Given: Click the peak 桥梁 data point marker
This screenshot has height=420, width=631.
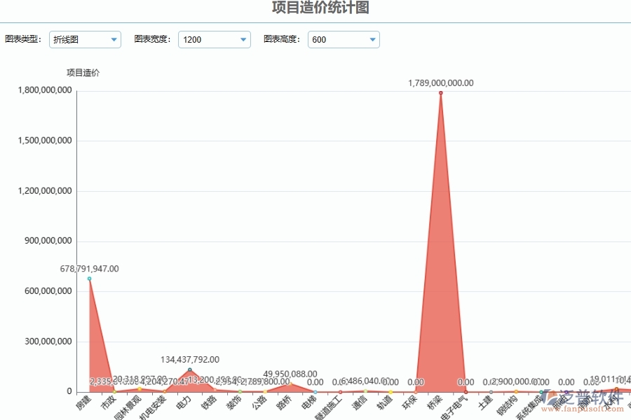Looking at the screenshot, I should coord(440,92).
